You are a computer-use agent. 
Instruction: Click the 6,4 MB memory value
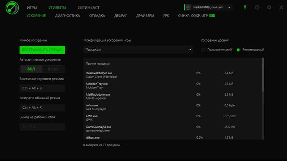(229, 73)
